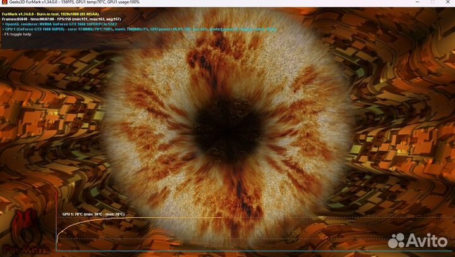Click the red vertical axis of graph
Image resolution: width=455 pixels, height=257 pixels.
(x=56, y=221)
